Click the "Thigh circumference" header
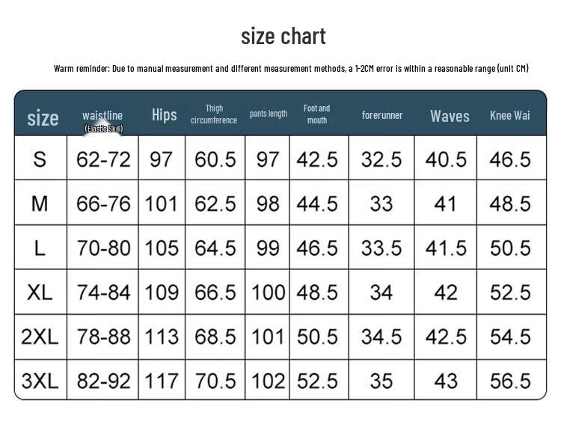 click(x=214, y=114)
